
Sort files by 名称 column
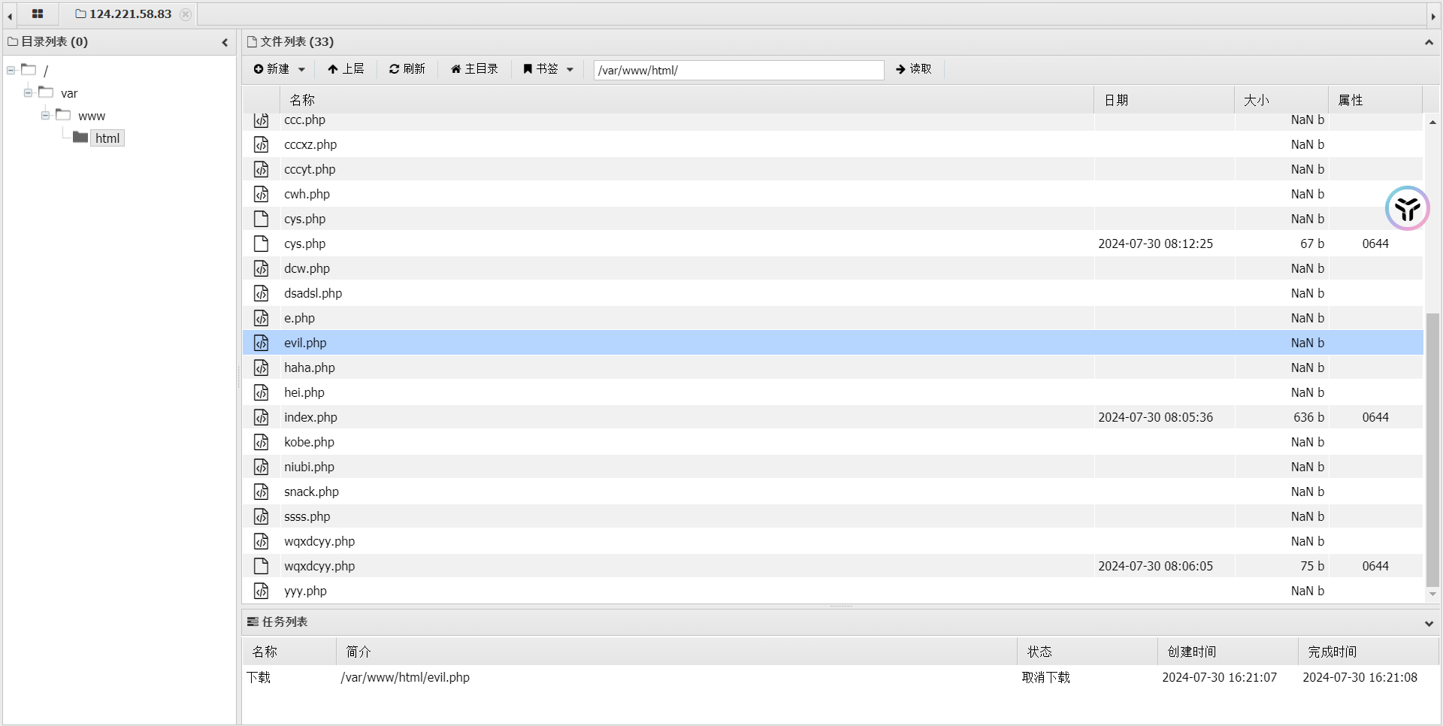point(686,100)
